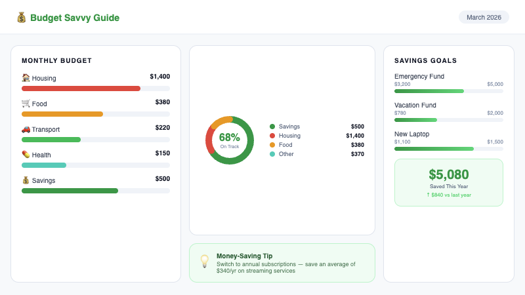Viewport: 525px width, 295px height.
Task: Click the Health pill icon
Action: click(26, 155)
